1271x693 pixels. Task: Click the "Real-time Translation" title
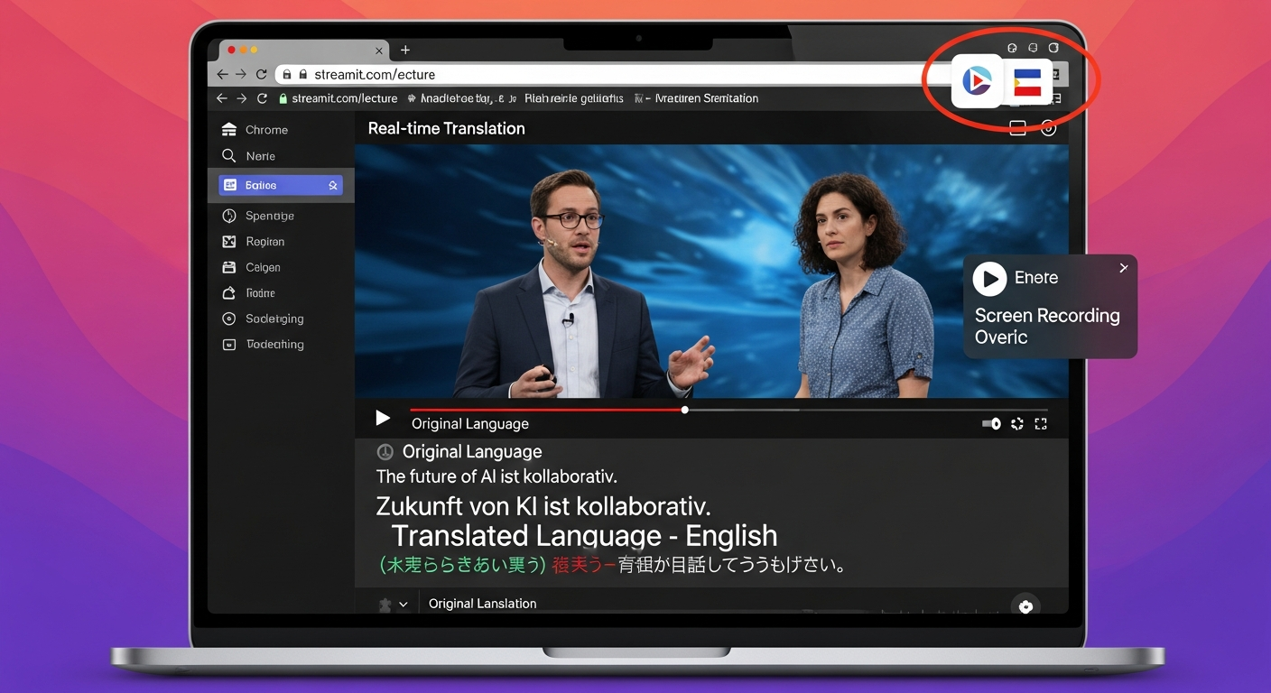[x=446, y=128]
